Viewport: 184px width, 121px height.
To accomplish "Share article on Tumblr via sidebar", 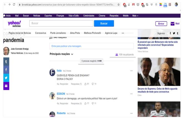I will coord(6,62).
